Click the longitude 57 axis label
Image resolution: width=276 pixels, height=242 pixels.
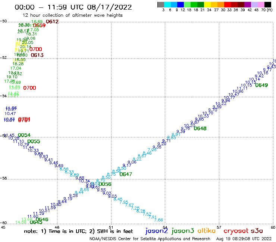219,227
